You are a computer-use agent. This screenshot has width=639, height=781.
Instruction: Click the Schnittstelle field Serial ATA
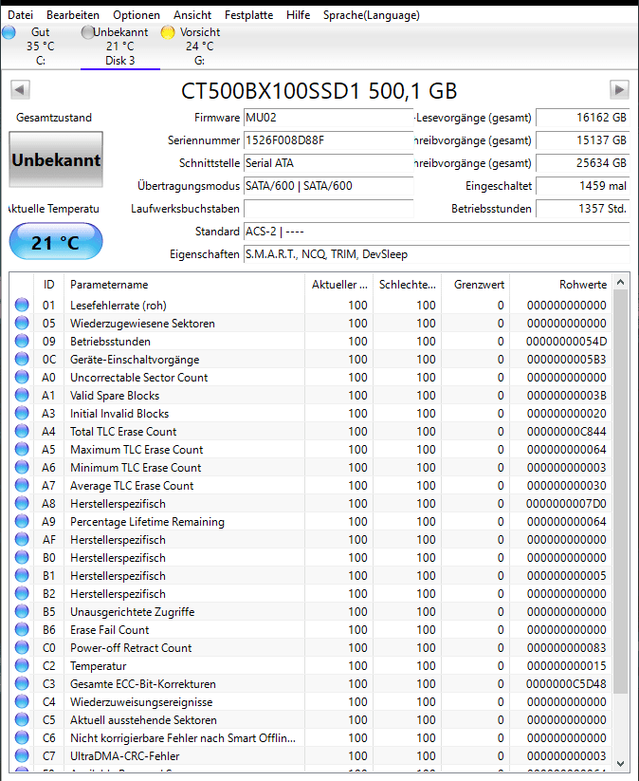pos(328,163)
